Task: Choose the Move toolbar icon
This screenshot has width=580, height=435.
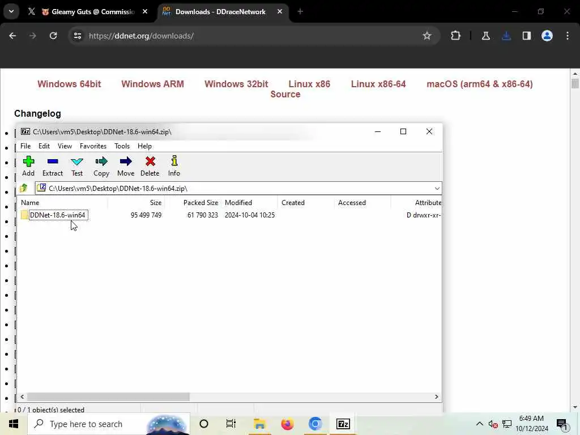Action: (126, 166)
